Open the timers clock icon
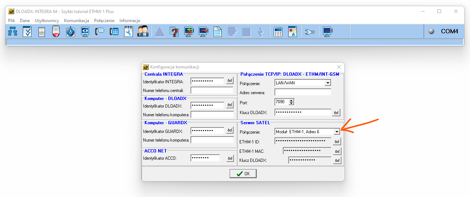 pos(70,32)
